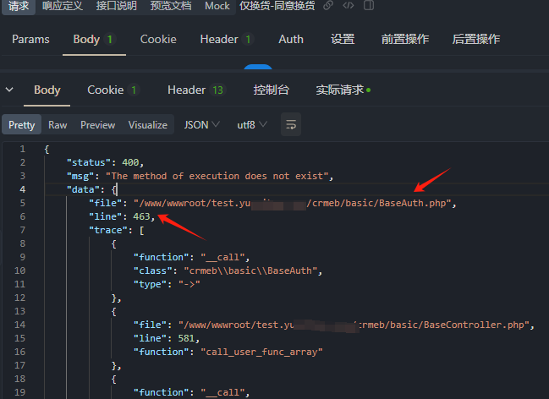Select the Visualize view mode
Viewport: 549px width, 399px height.
click(148, 124)
